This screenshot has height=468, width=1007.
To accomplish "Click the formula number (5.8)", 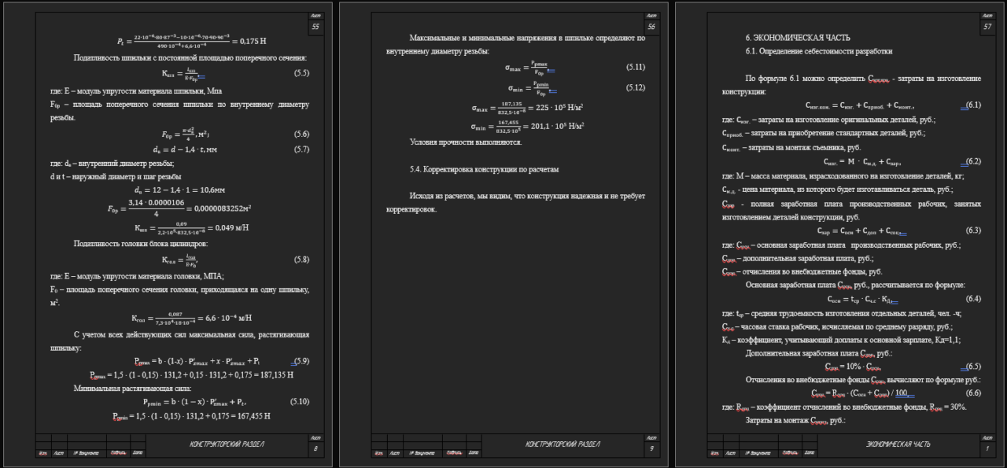I will [x=301, y=259].
